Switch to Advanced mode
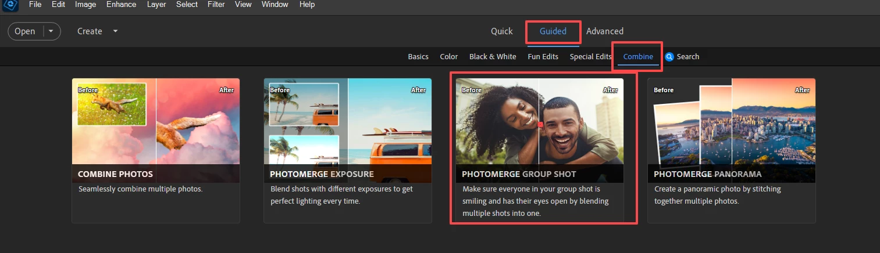Image resolution: width=880 pixels, height=253 pixels. coord(604,31)
